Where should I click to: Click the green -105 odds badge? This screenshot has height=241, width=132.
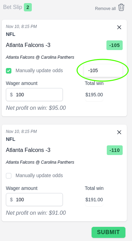click(114, 45)
